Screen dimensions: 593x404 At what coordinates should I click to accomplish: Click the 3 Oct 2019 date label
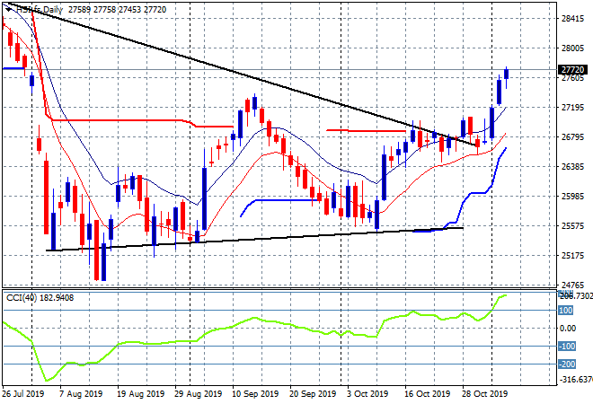367,394
